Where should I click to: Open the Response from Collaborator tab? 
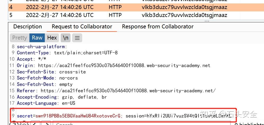point(157,27)
